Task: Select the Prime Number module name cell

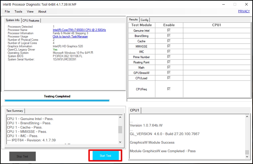Action: [x=142, y=57]
